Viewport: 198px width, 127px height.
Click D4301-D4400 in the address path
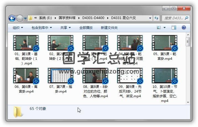(93, 18)
